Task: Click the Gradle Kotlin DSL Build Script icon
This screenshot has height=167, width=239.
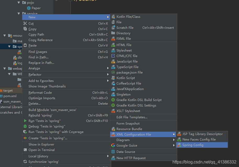Action: click(x=113, y=100)
